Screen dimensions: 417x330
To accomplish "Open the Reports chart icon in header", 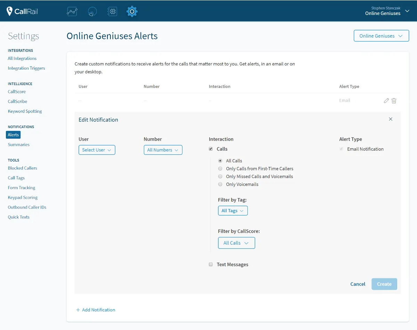I will [72, 11].
